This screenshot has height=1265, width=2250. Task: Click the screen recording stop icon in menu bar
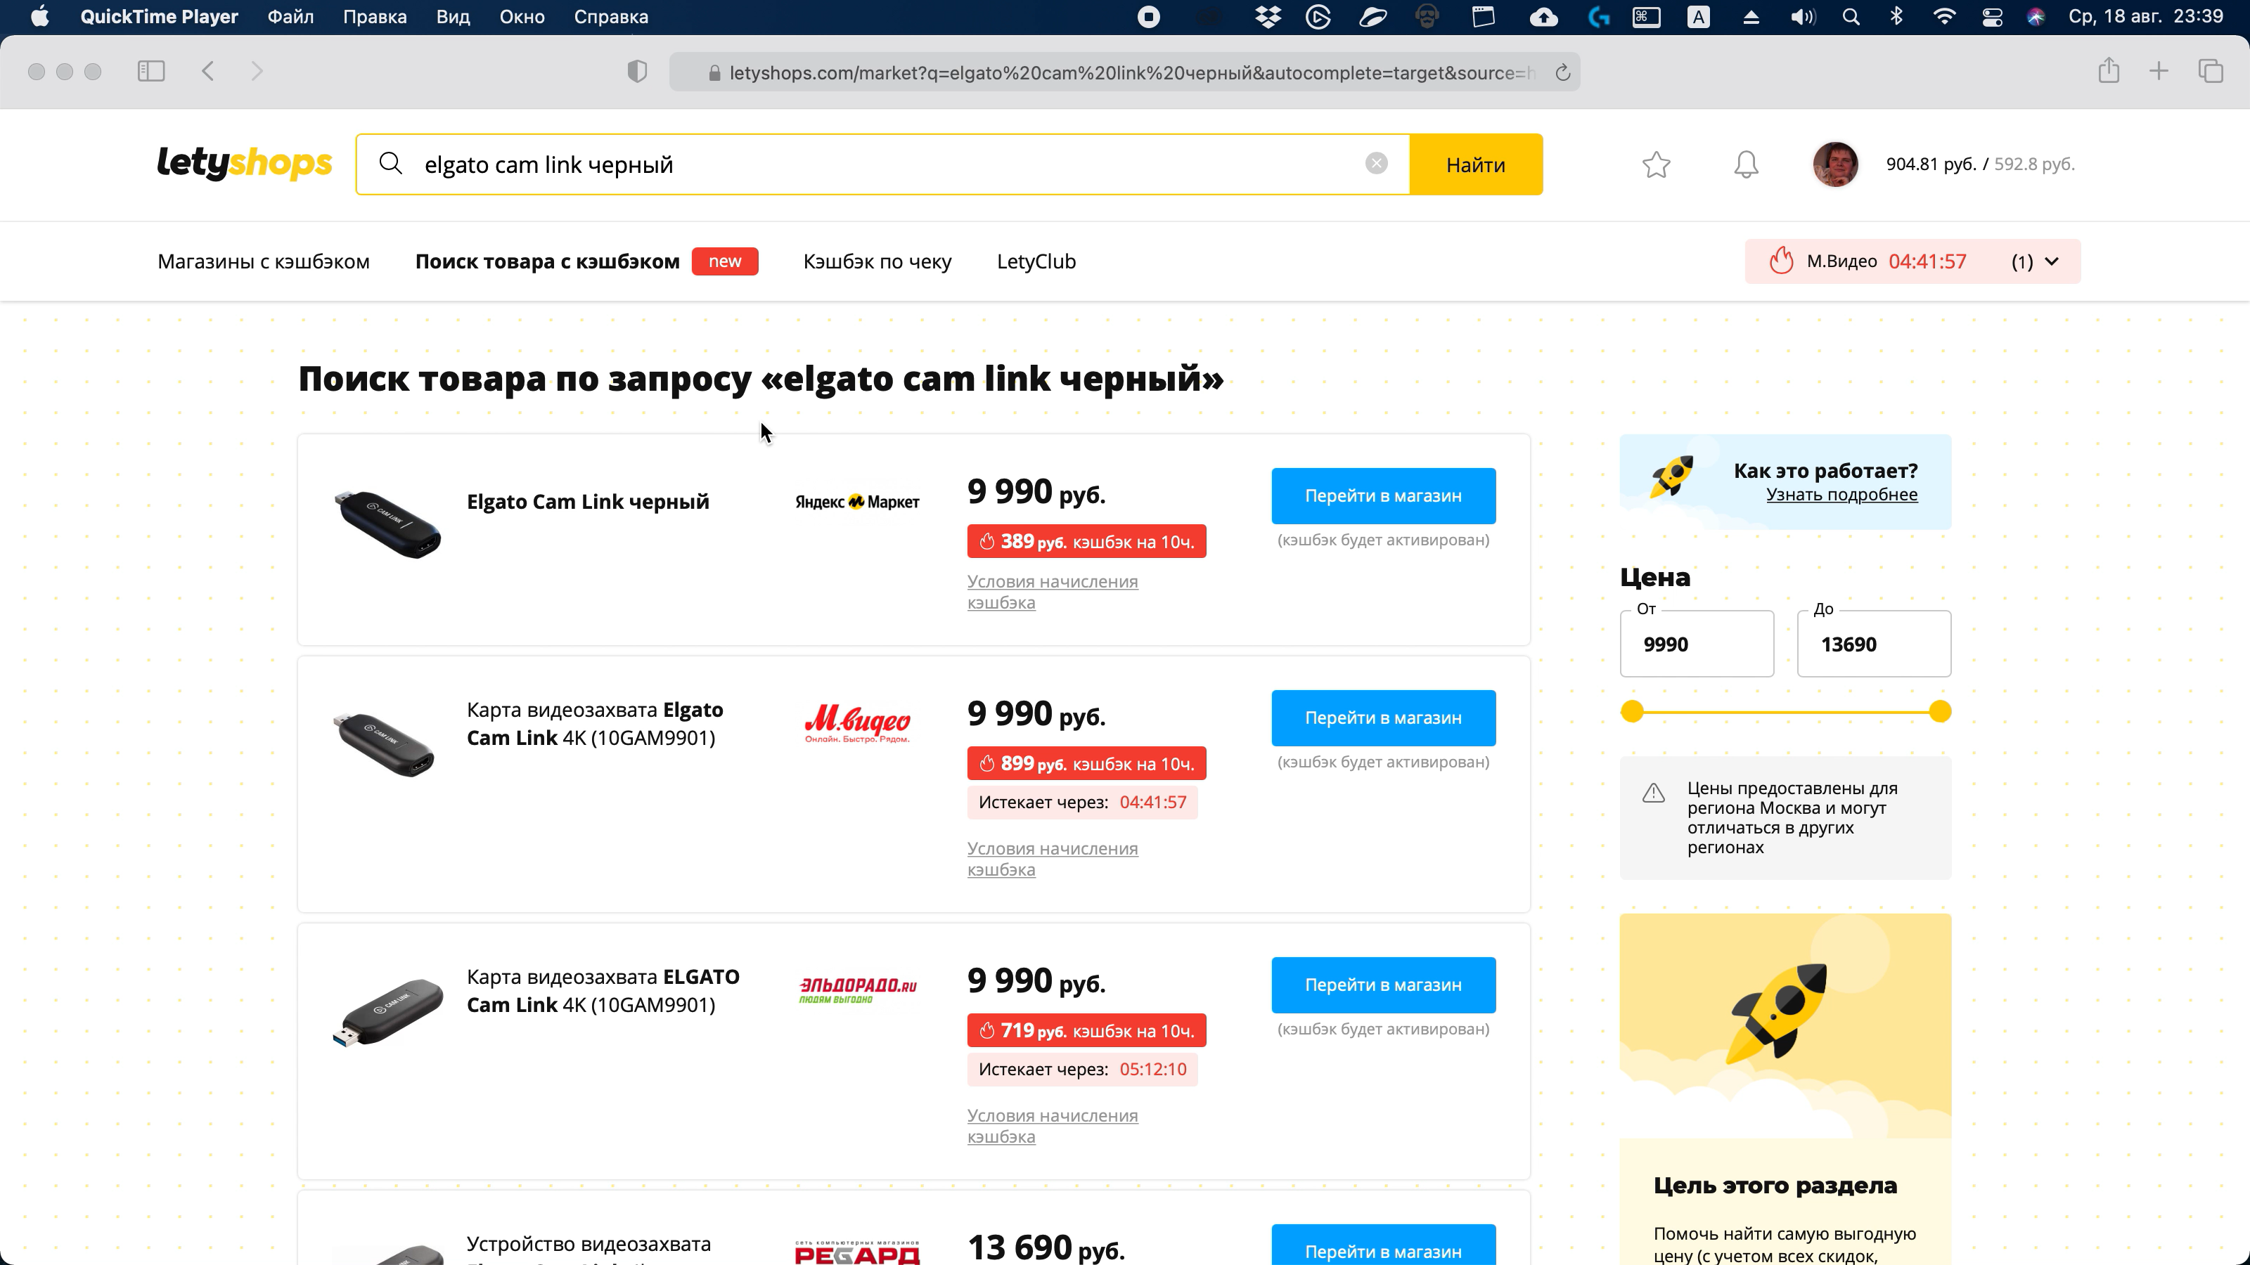point(1149,17)
